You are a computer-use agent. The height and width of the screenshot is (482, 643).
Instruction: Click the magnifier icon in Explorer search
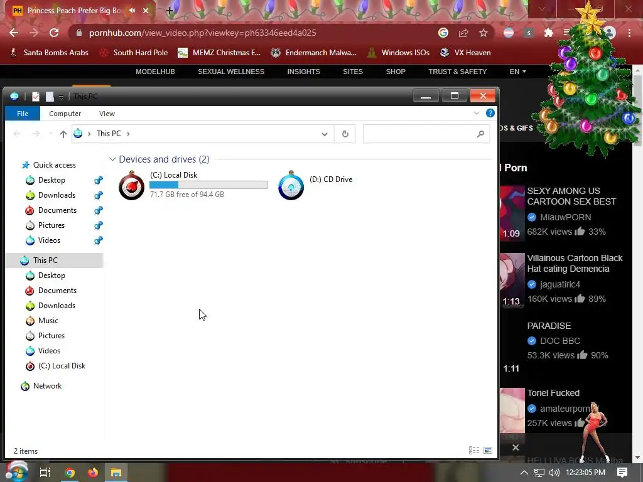pos(480,134)
